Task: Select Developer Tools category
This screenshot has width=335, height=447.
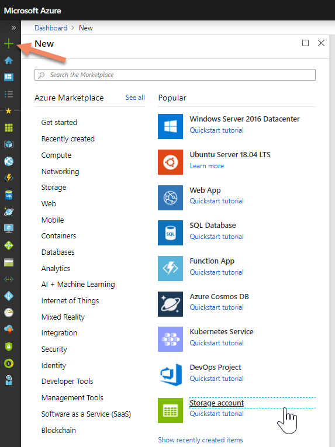Action: coord(67,382)
